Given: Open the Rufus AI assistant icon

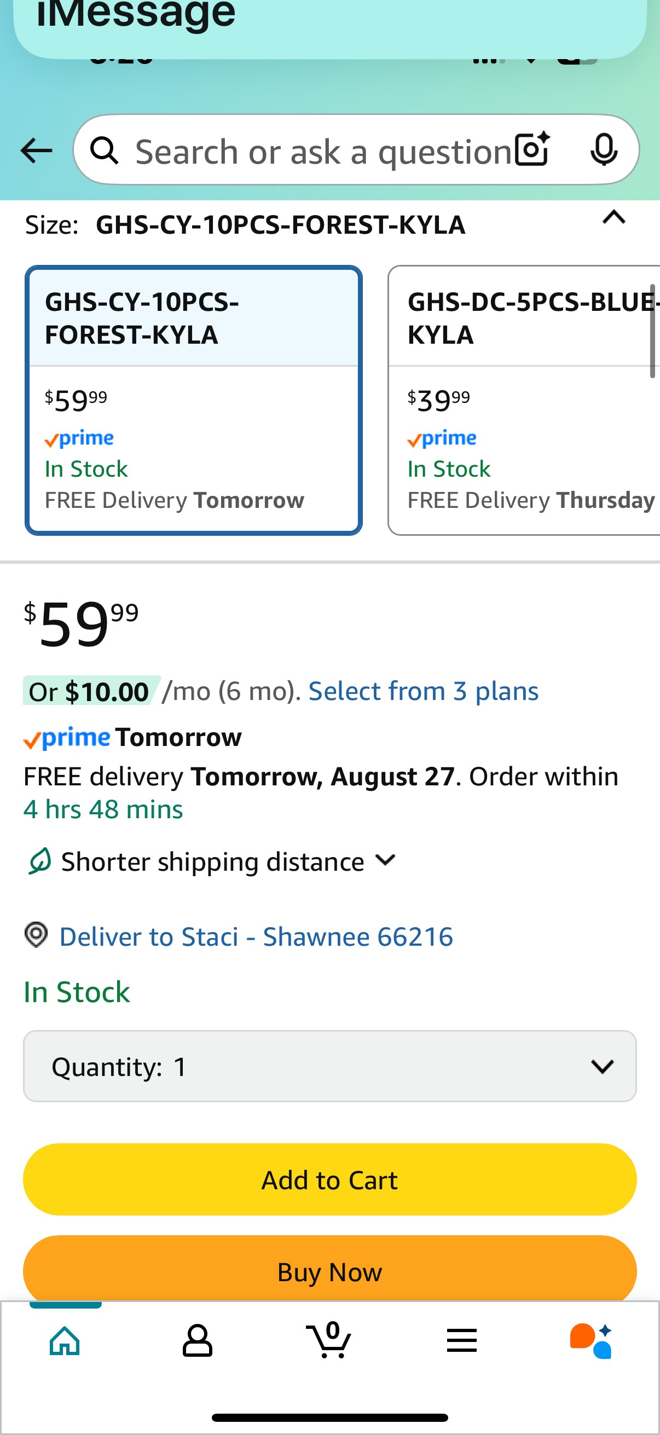Looking at the screenshot, I should click(x=592, y=1340).
